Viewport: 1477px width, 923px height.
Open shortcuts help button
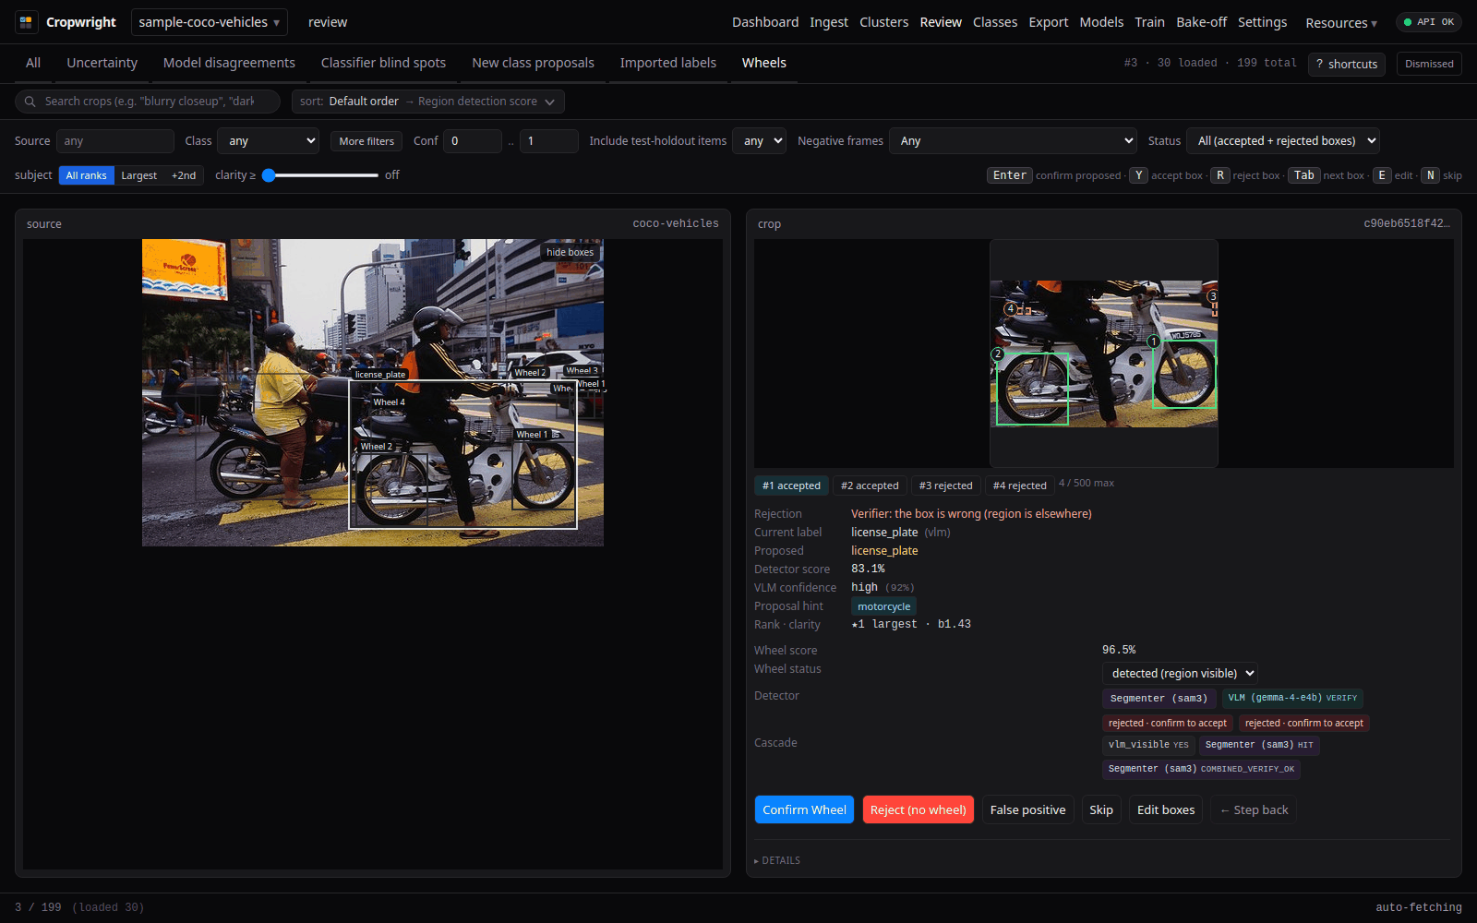[1346, 64]
